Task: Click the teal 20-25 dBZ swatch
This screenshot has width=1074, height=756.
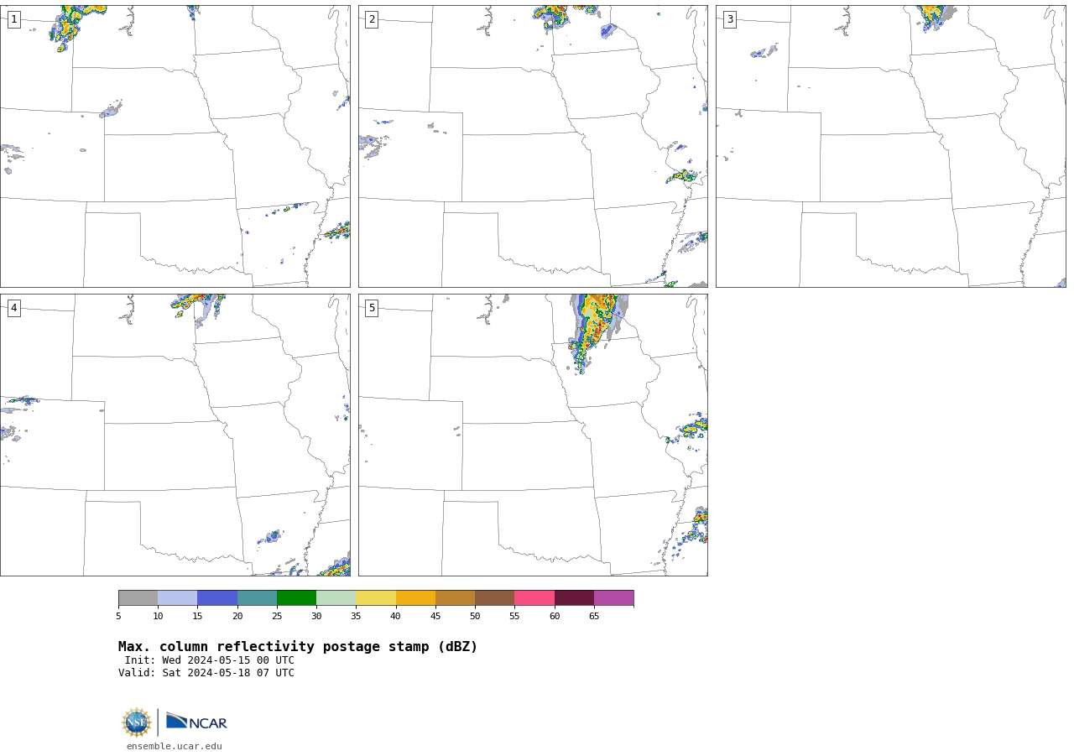Action: click(257, 597)
